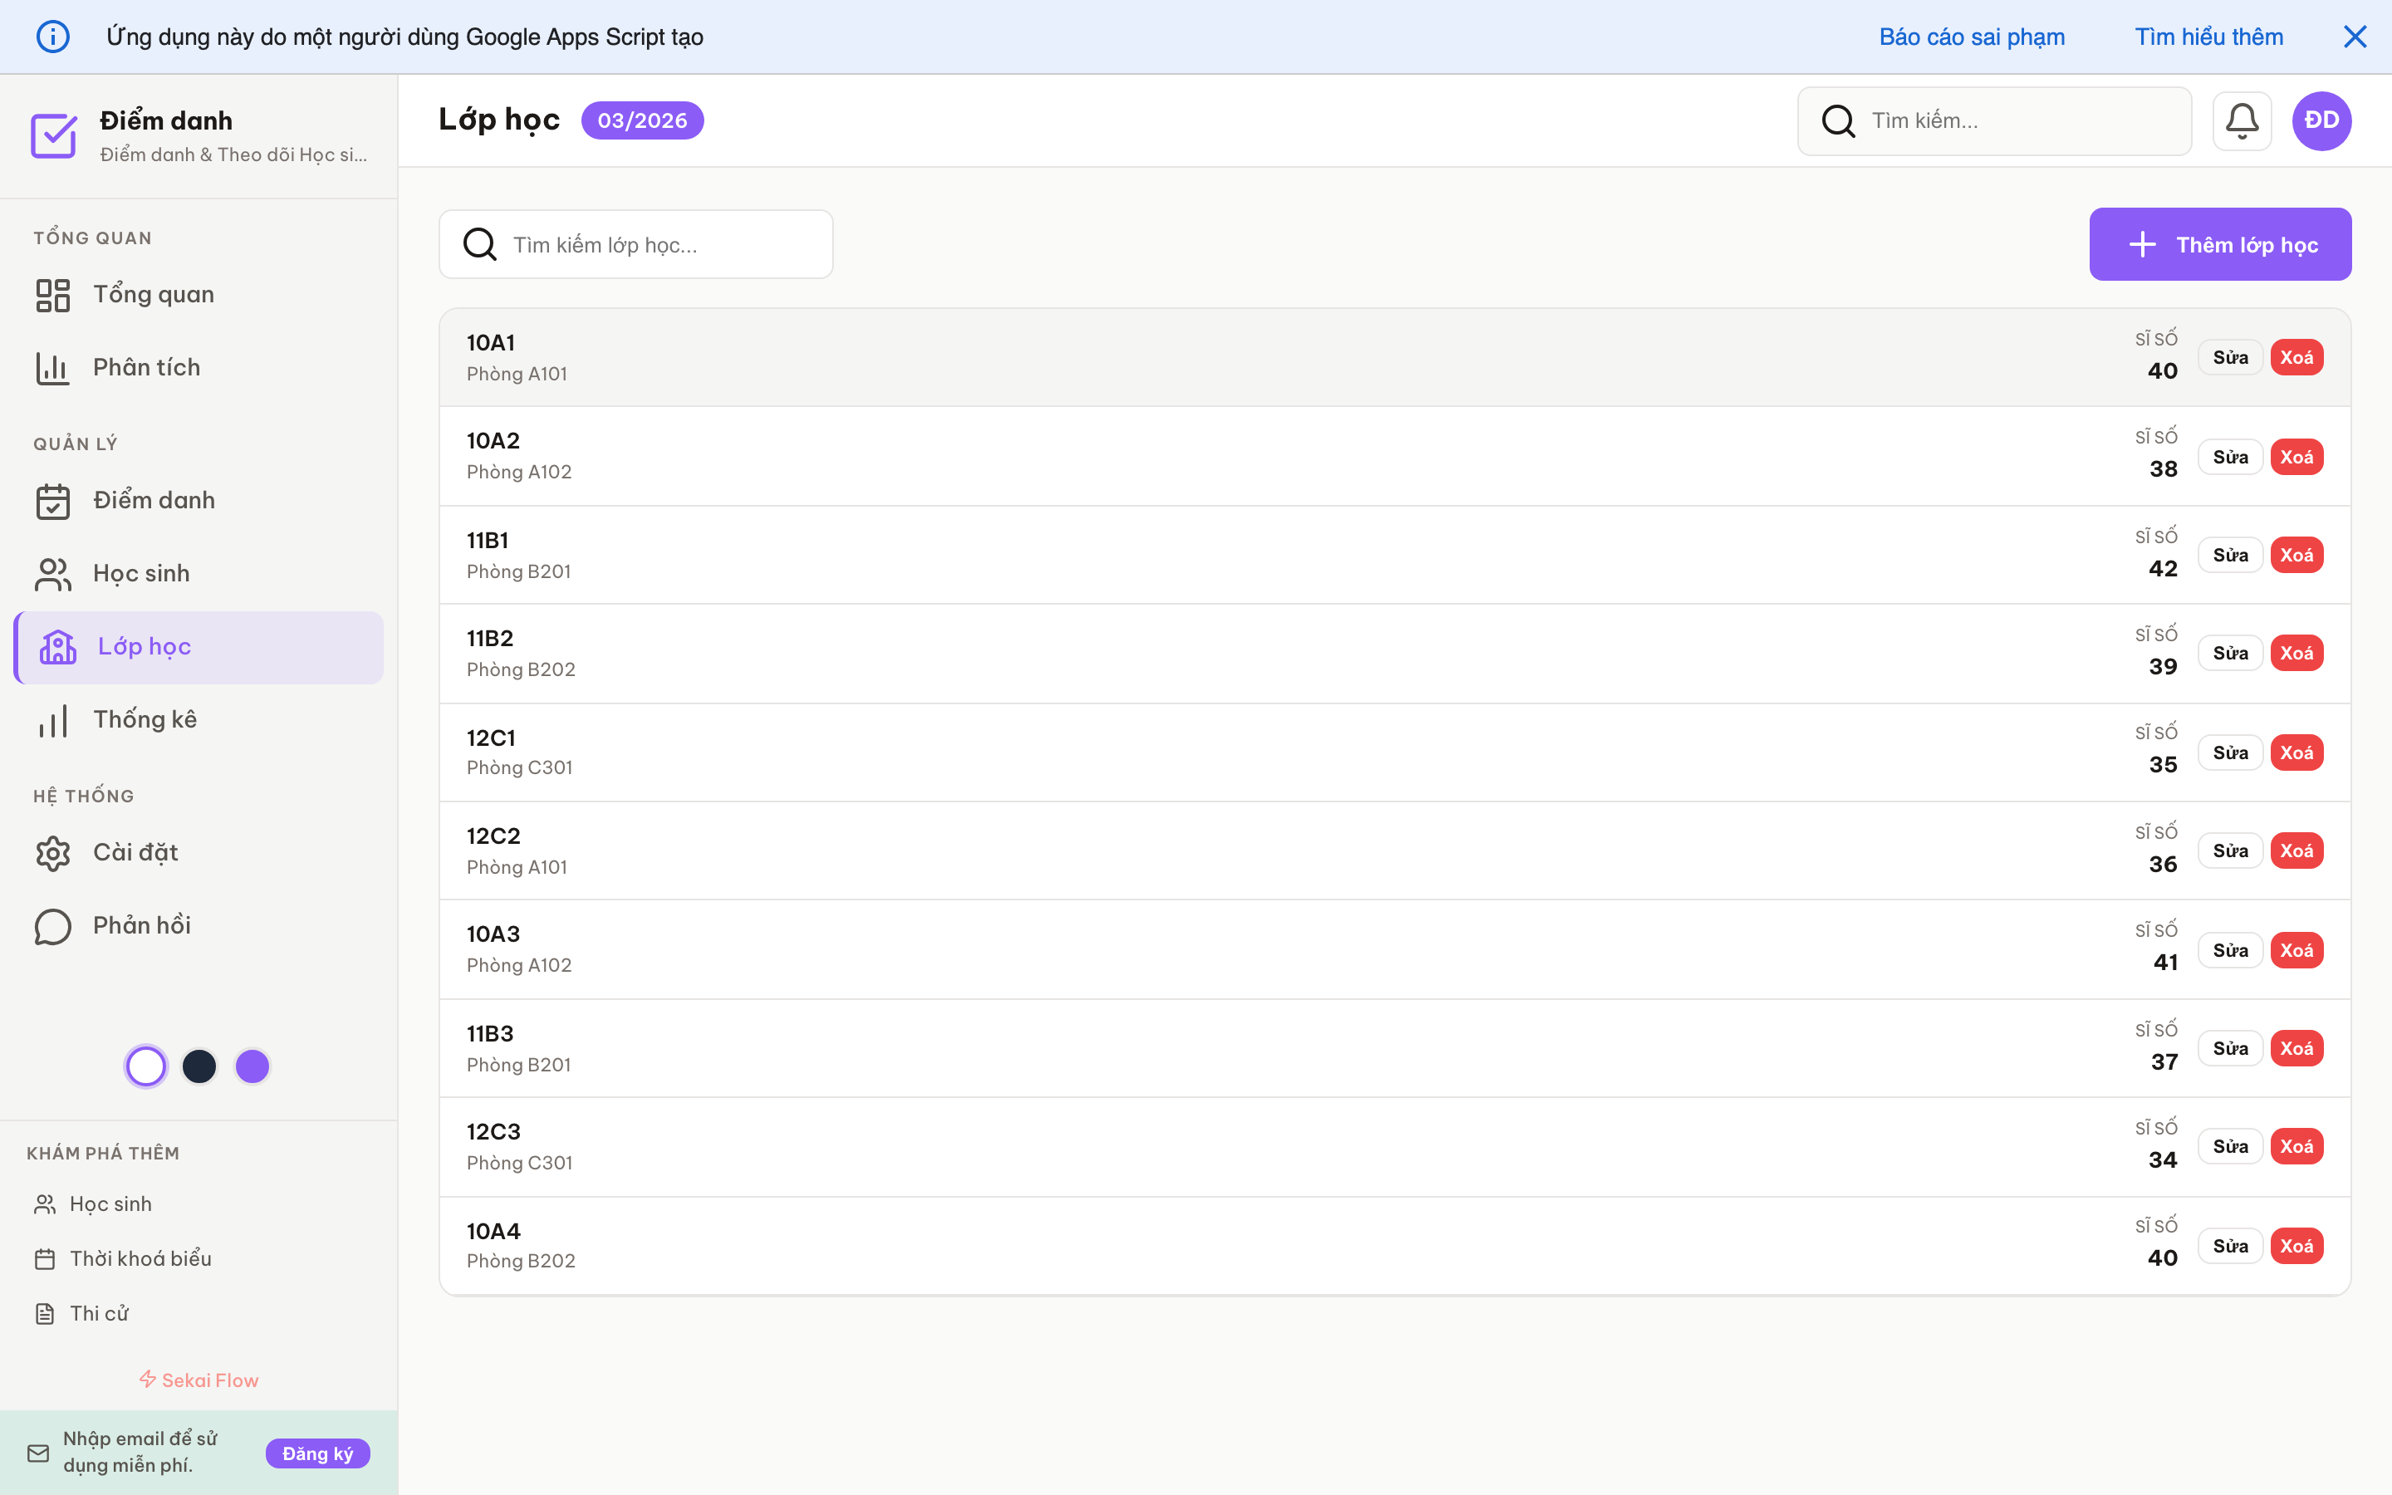Select the Lớp học building icon
2392x1495 pixels.
(58, 647)
